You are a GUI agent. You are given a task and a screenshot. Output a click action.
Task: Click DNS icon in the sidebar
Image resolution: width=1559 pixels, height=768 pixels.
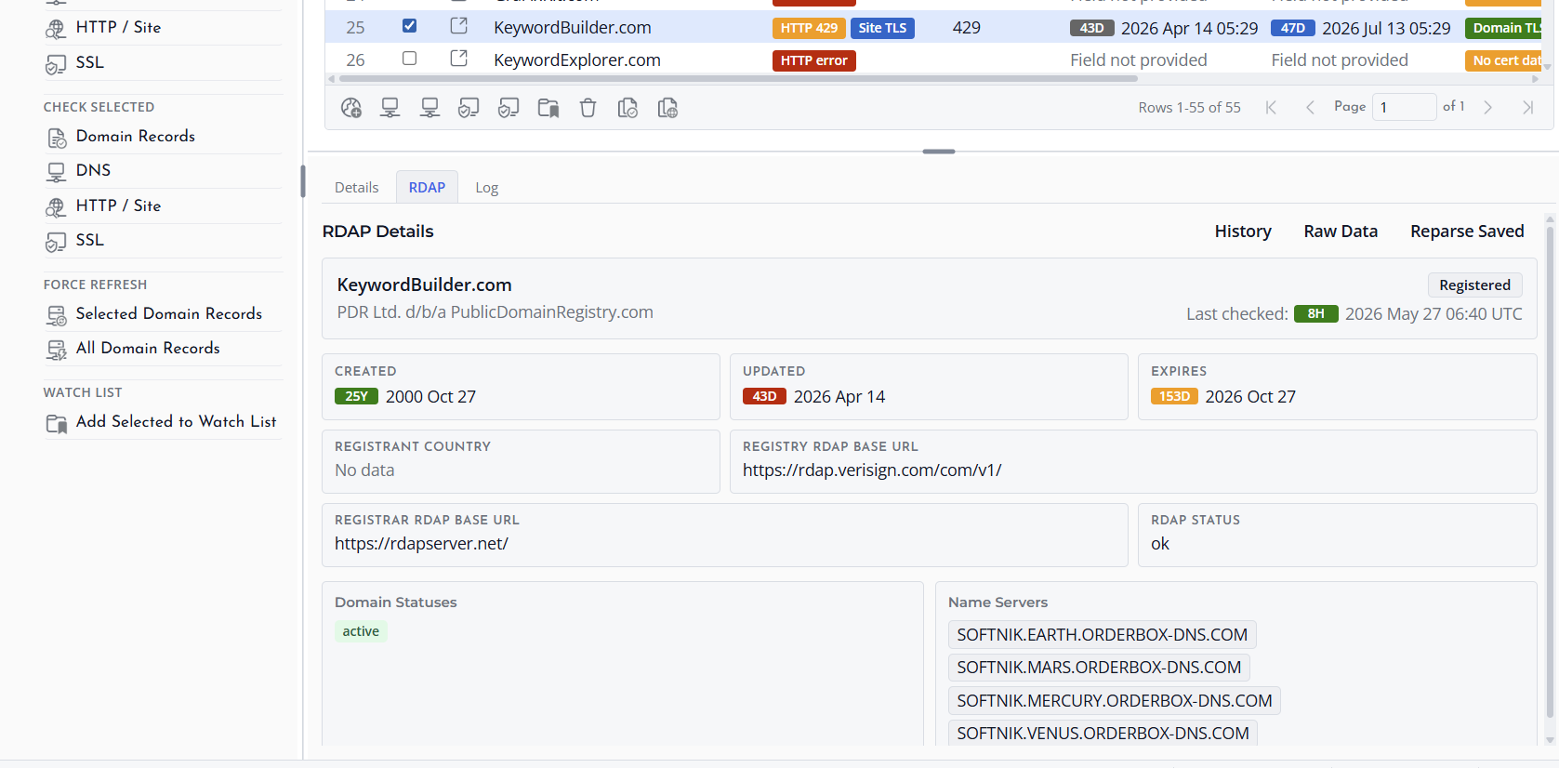(x=57, y=172)
